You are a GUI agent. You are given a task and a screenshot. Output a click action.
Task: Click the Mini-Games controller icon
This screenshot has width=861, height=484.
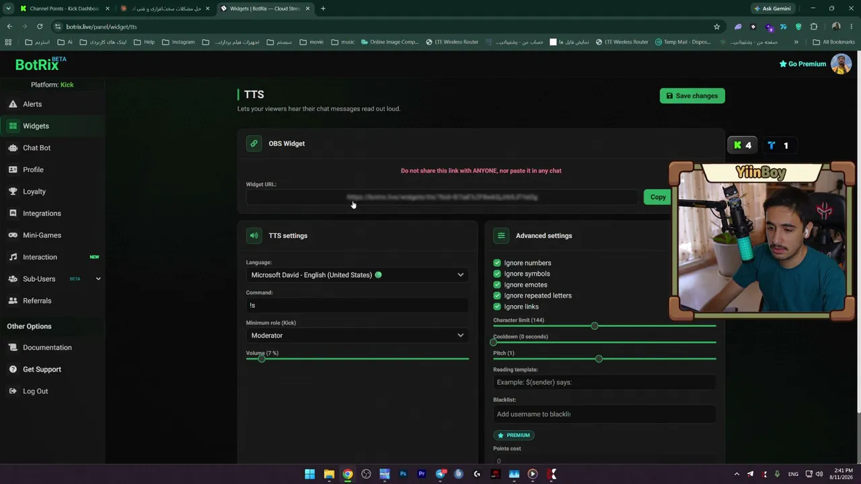(x=13, y=235)
